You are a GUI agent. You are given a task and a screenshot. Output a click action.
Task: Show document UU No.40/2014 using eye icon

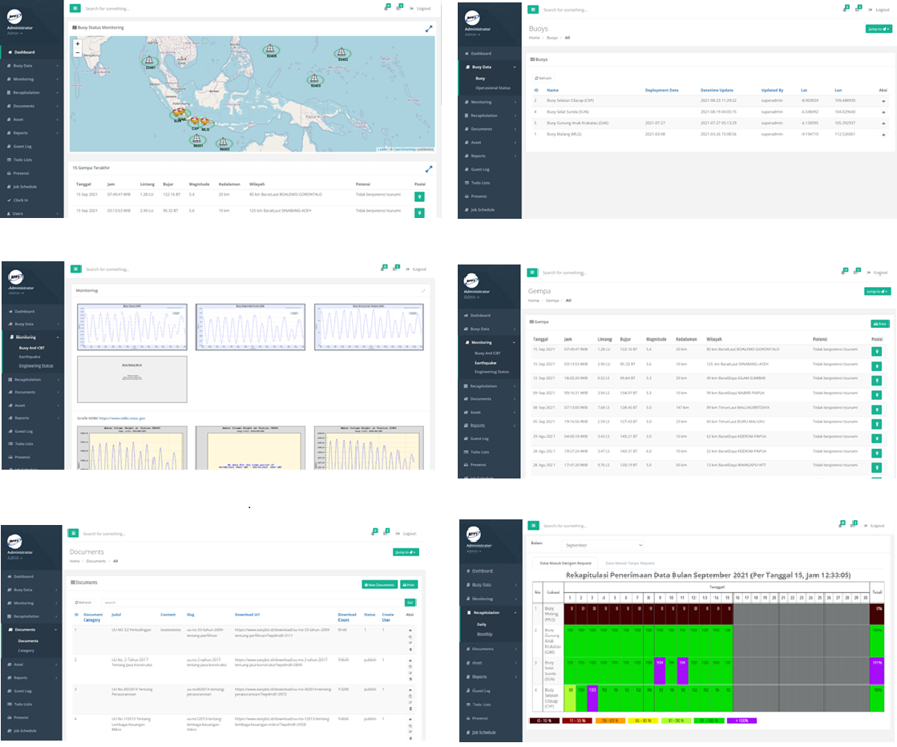click(x=410, y=689)
